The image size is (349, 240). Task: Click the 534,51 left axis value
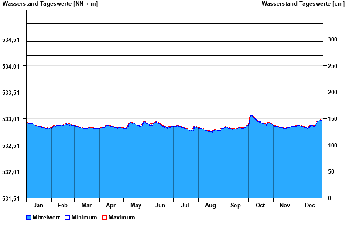click(x=11, y=40)
